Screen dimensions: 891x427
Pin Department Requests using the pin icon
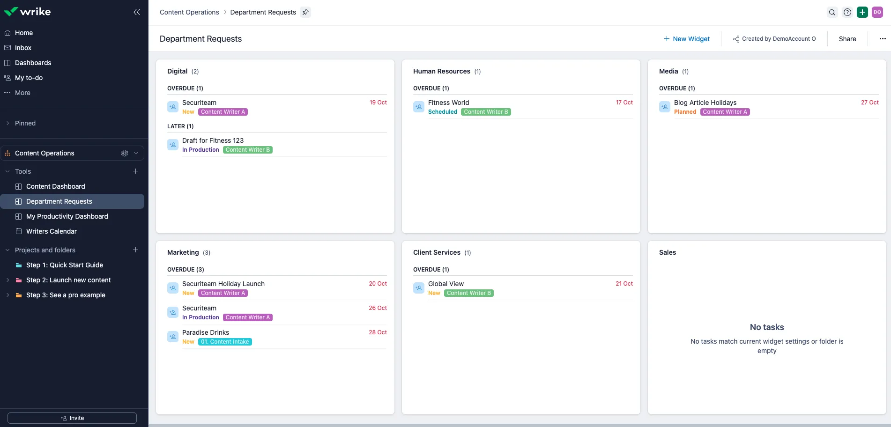(x=305, y=12)
